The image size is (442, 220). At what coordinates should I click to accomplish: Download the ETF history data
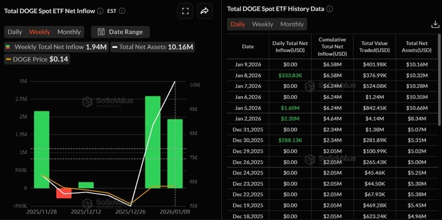435,25
